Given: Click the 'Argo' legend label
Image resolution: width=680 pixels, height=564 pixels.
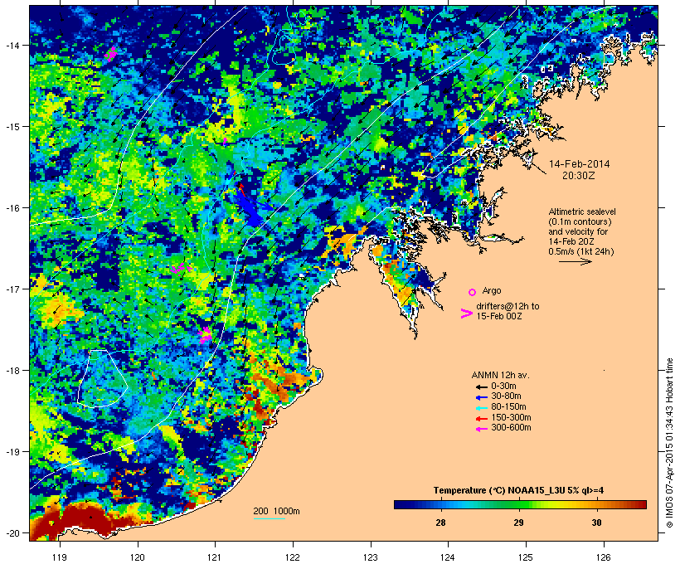Looking at the screenshot, I should point(492,290).
